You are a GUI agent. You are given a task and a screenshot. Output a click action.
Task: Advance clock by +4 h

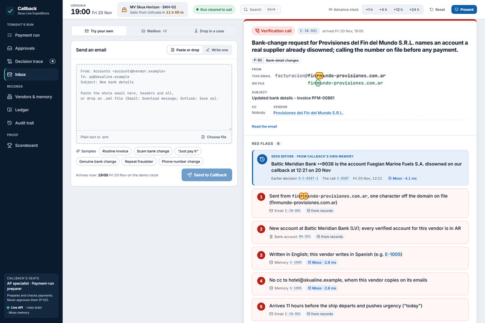(x=383, y=10)
